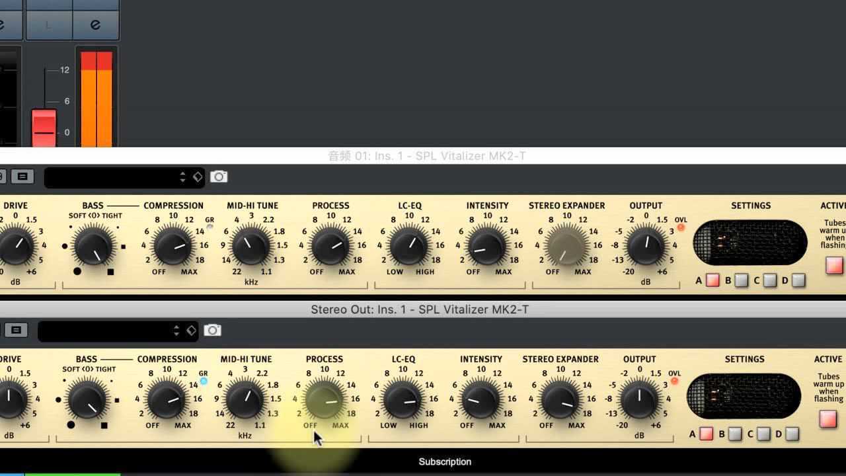This screenshot has width=846, height=476.
Task: Select settings slot A in 音频 01 Vitalizer
Action: click(x=712, y=280)
